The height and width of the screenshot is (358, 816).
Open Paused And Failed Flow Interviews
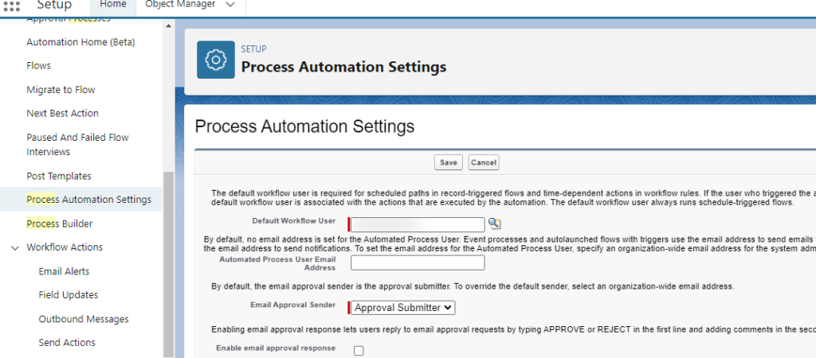[77, 145]
